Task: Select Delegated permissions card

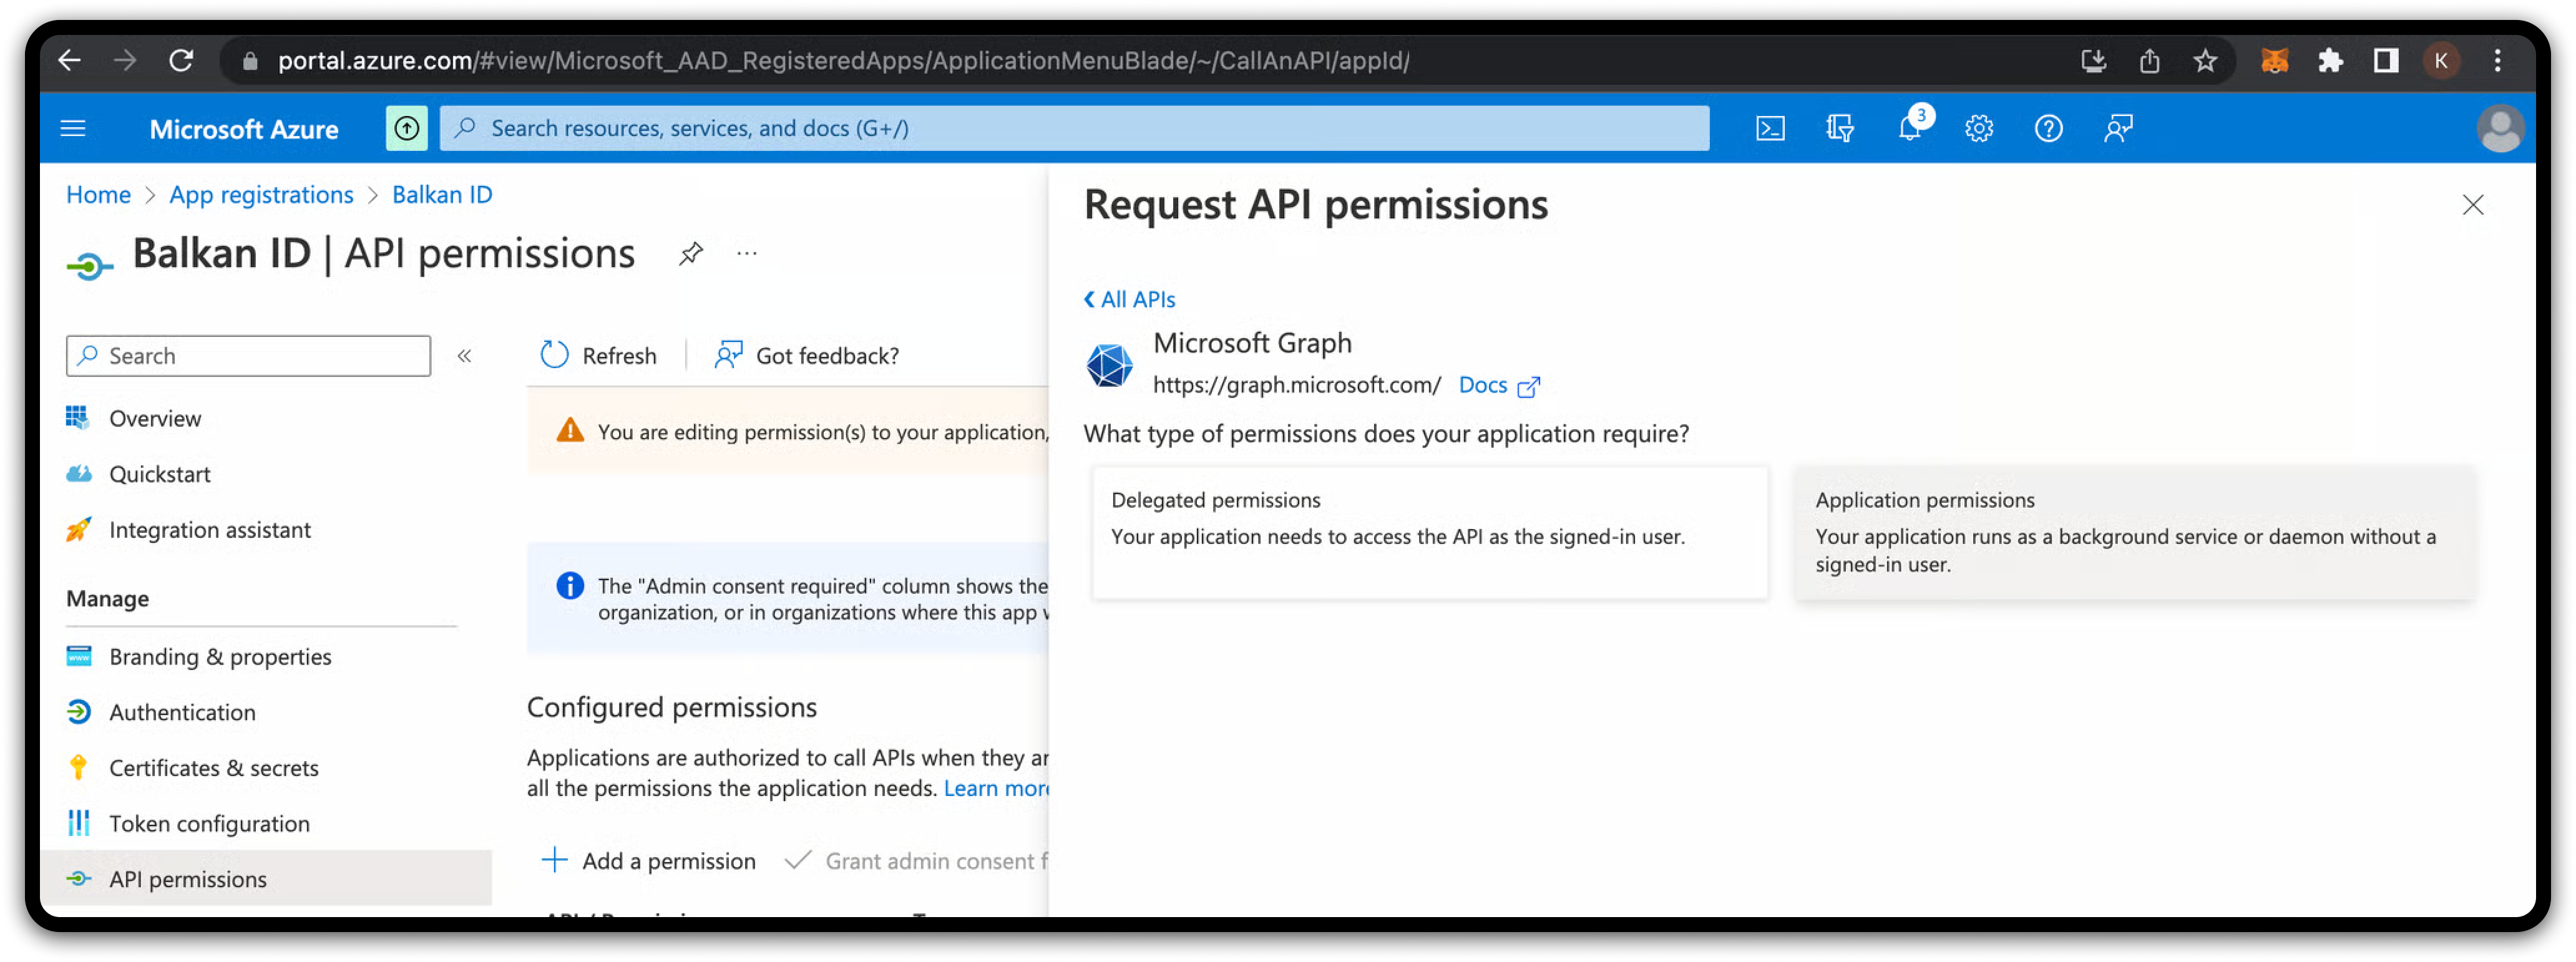Action: 1429,532
